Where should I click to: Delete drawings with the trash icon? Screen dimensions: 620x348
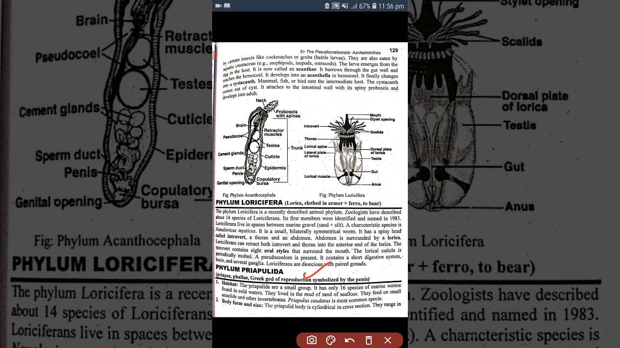[369, 340]
